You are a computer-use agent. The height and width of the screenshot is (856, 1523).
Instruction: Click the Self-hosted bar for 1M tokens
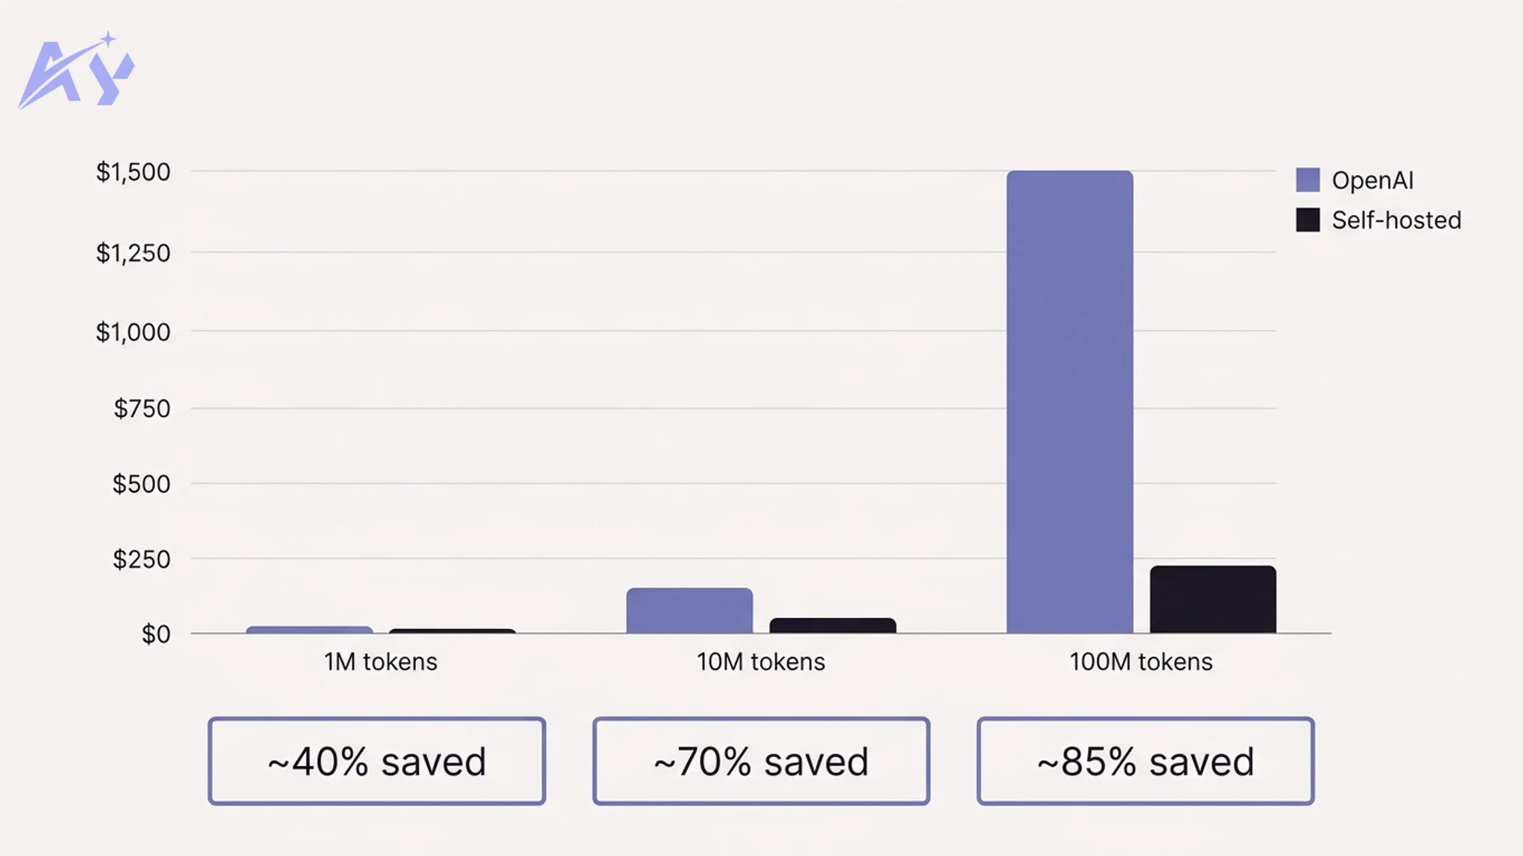[452, 631]
